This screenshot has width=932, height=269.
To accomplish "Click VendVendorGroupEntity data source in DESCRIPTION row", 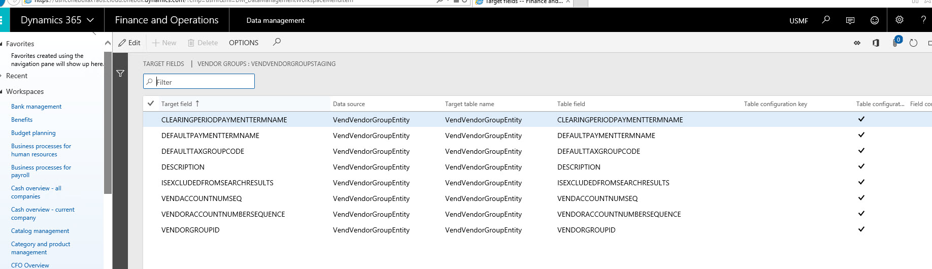I will pos(371,167).
